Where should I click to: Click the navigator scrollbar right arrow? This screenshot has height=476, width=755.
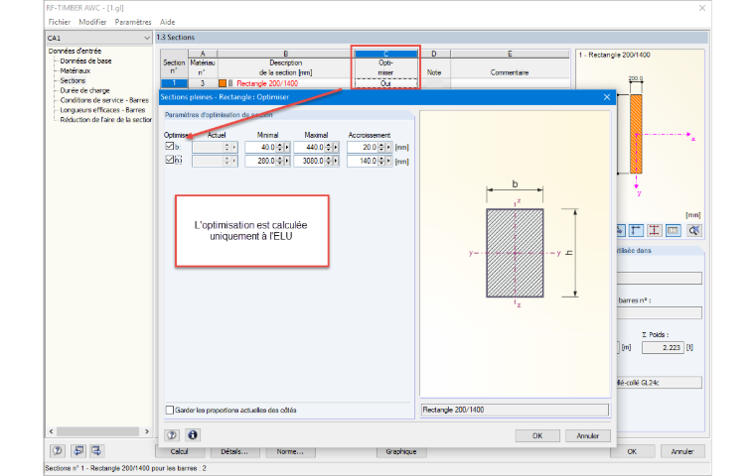147,431
